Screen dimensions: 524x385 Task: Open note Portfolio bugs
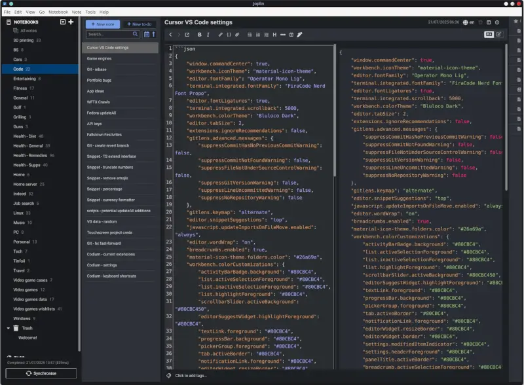tap(121, 80)
